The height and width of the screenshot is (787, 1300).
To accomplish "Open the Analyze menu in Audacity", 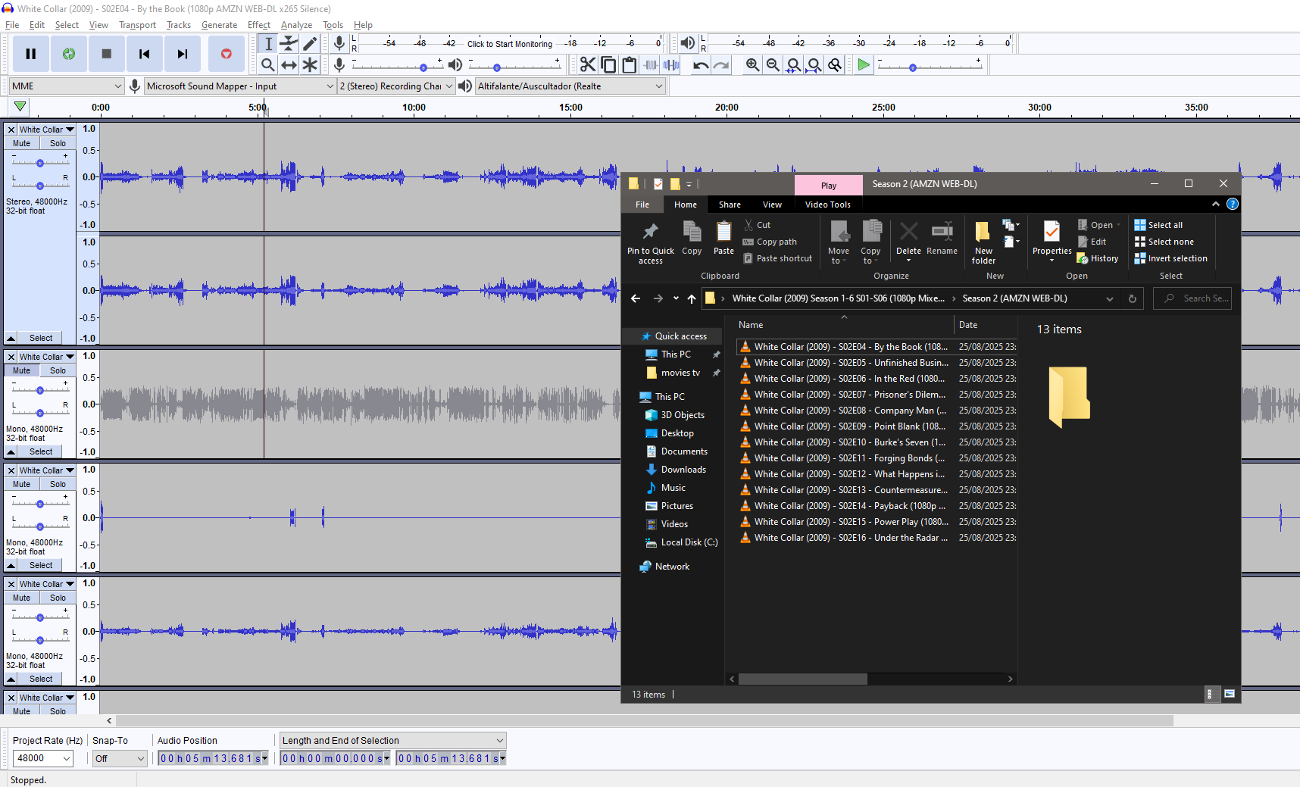I will tap(296, 25).
